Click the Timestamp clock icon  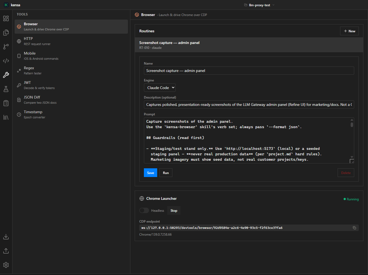click(19, 115)
